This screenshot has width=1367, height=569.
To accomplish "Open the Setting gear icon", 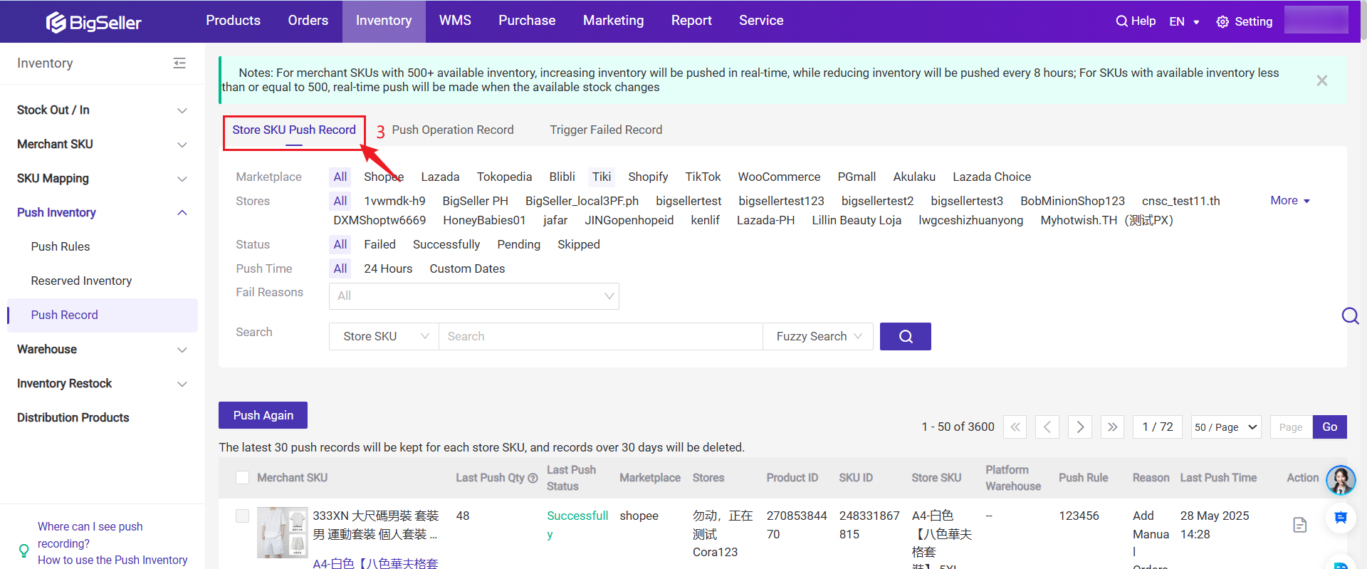I will click(x=1222, y=22).
